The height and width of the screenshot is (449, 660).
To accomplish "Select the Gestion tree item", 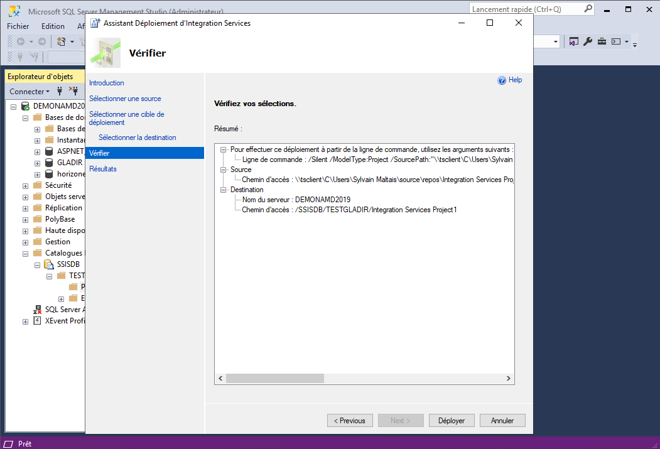I will 58,242.
